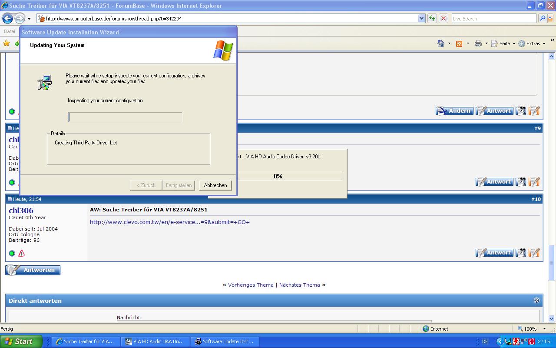Click the multi-quote icon in post #9

[521, 182]
